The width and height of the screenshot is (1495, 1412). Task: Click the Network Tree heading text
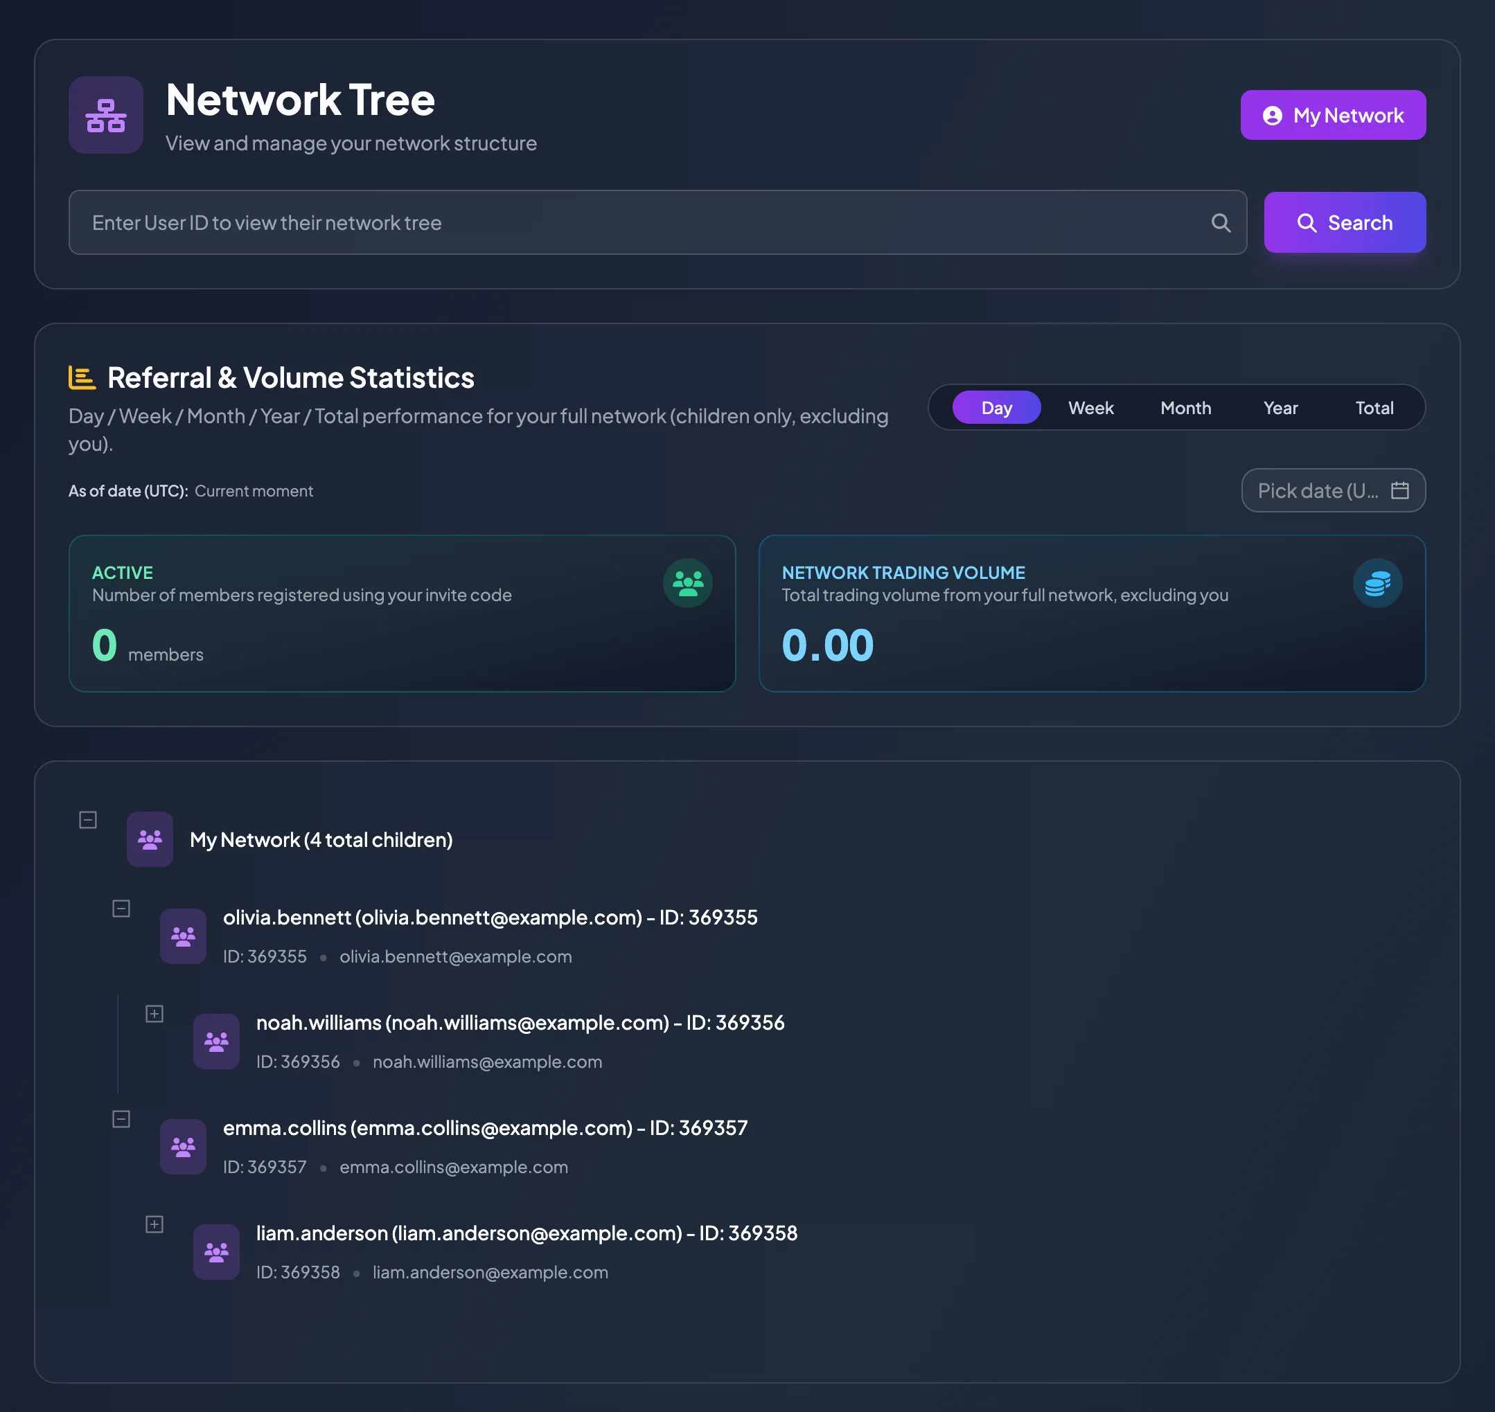pos(301,99)
